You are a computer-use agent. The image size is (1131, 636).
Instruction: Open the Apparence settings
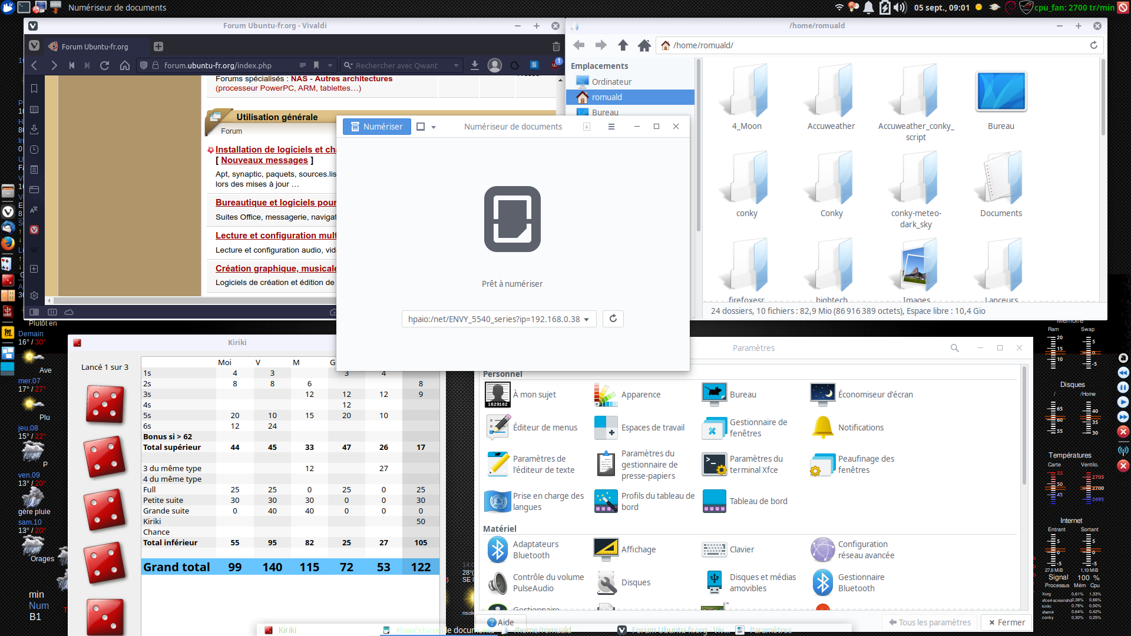click(640, 395)
